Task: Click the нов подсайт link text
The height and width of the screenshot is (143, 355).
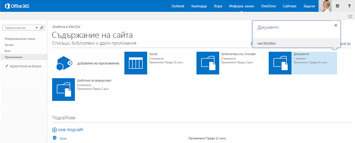Action: click(71, 130)
